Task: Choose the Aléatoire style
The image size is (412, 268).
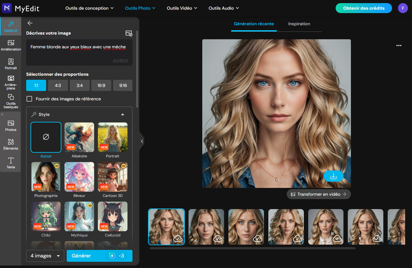Action: (x=79, y=137)
